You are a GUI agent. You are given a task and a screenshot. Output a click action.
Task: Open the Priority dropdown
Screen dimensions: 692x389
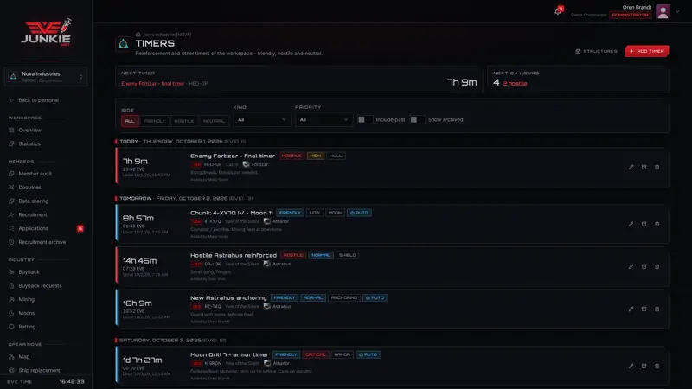click(324, 119)
